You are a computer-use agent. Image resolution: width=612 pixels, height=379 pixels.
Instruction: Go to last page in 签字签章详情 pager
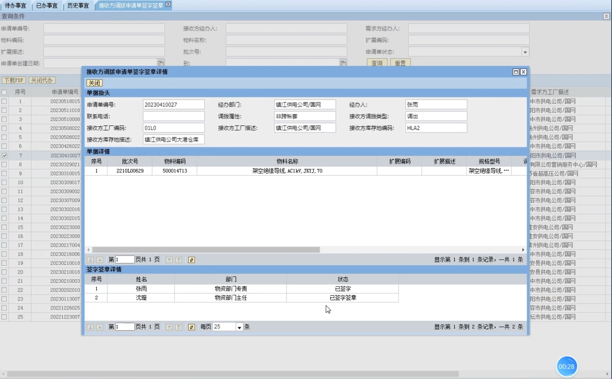click(x=179, y=327)
